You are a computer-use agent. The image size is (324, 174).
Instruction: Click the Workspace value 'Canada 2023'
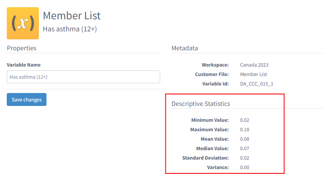tap(254, 65)
